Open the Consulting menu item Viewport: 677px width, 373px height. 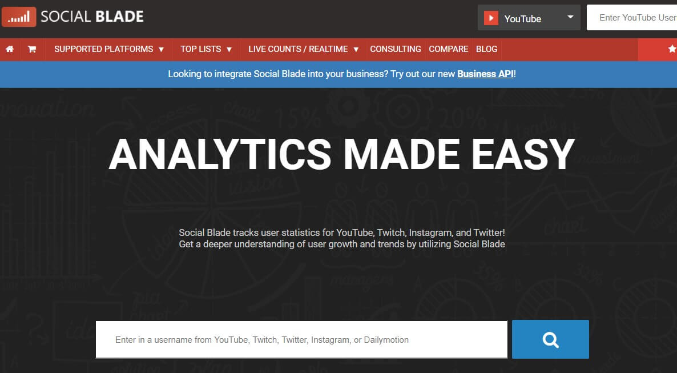point(396,49)
